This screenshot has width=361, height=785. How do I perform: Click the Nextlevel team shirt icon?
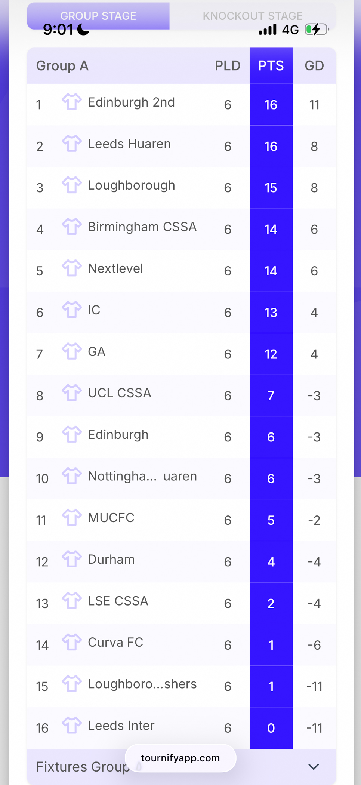coord(71,268)
